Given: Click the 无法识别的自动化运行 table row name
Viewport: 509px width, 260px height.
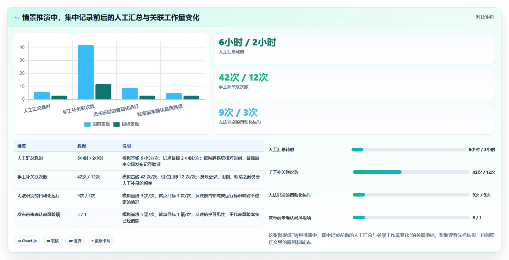Looking at the screenshot, I should [39, 196].
